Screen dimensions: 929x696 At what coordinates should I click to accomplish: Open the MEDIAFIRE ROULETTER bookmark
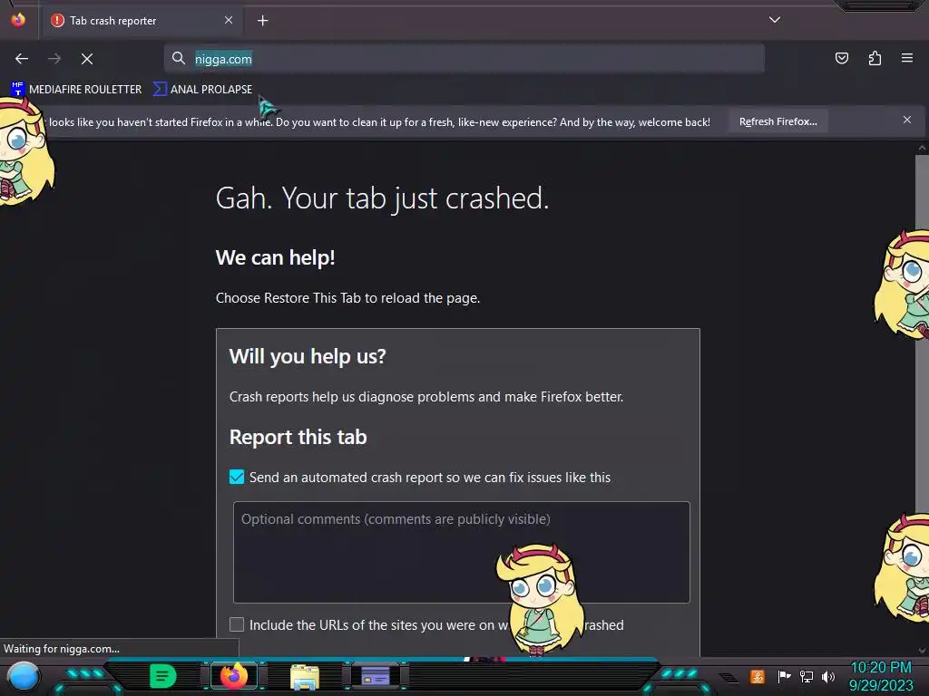[76, 90]
